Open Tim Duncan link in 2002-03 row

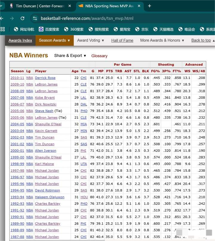[x=44, y=138]
